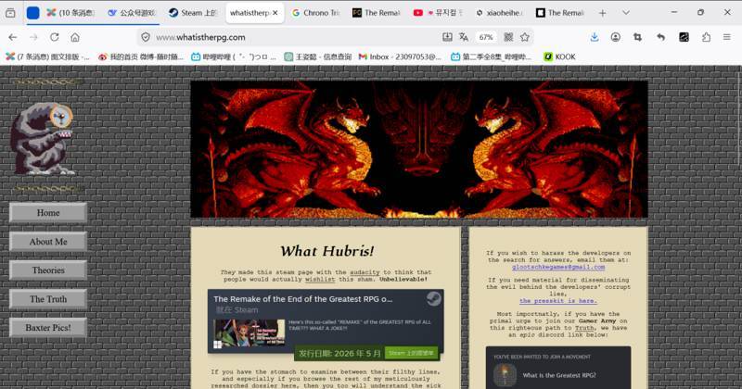Open the downloads panel
Viewport: 742px width, 389px height.
(595, 37)
